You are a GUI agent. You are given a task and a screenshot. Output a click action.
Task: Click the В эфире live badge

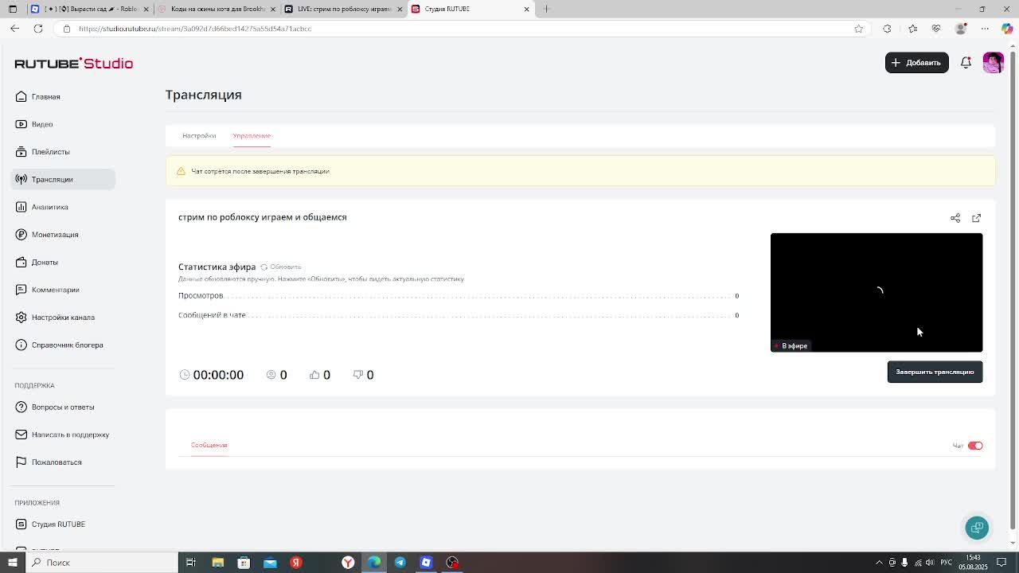point(792,345)
